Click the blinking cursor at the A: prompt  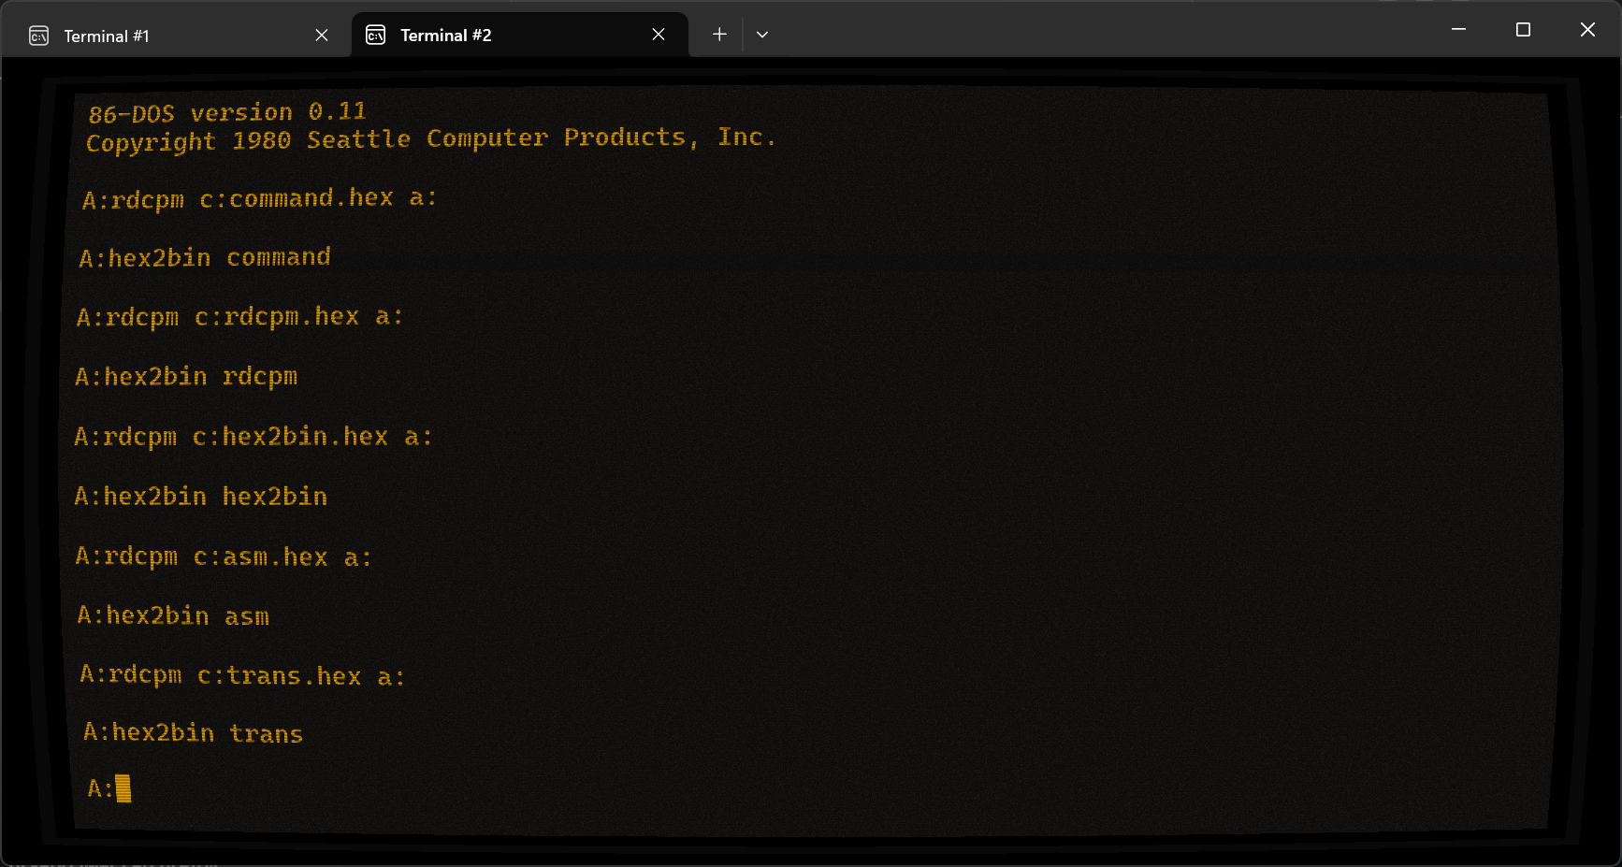click(123, 788)
